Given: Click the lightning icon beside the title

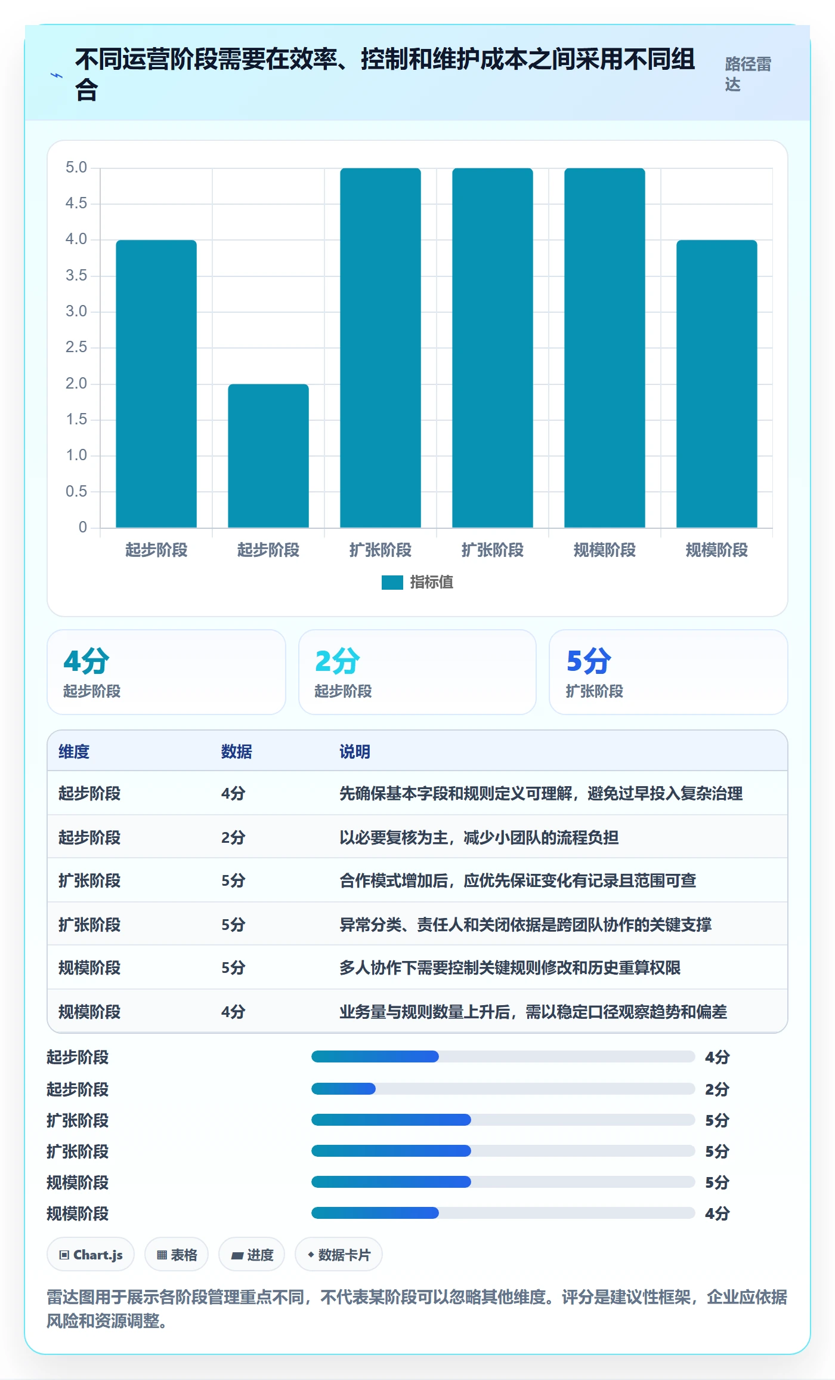Looking at the screenshot, I should [57, 75].
